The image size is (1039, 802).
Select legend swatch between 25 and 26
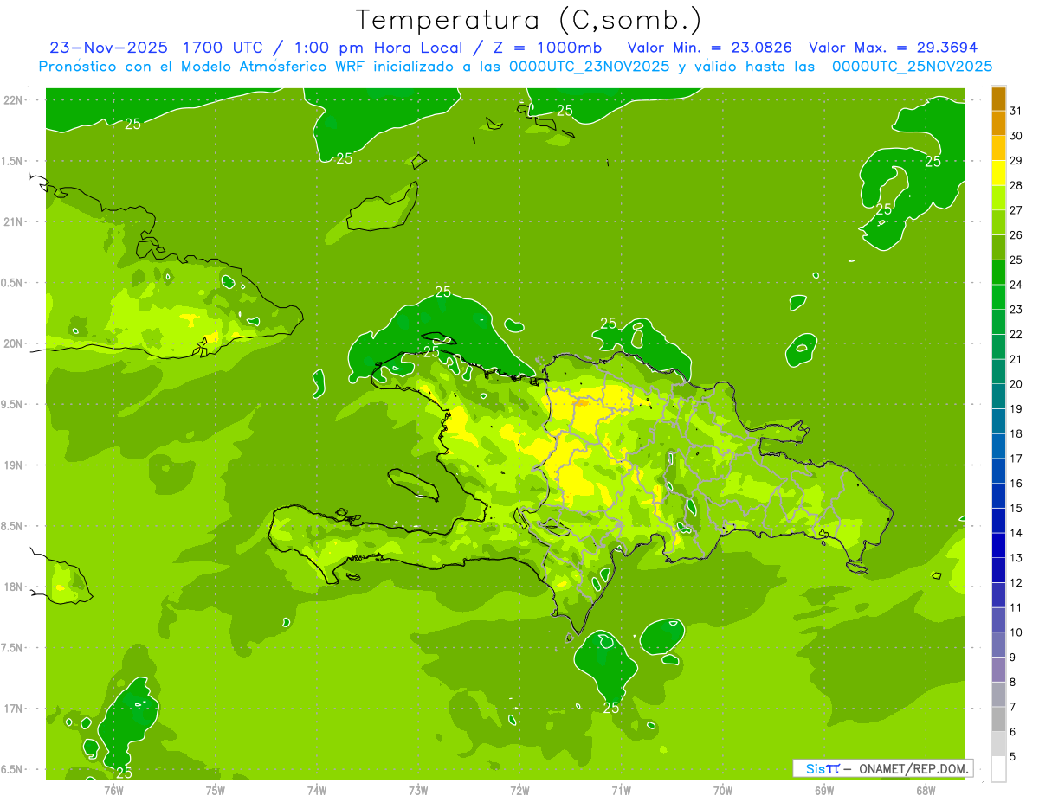998,247
